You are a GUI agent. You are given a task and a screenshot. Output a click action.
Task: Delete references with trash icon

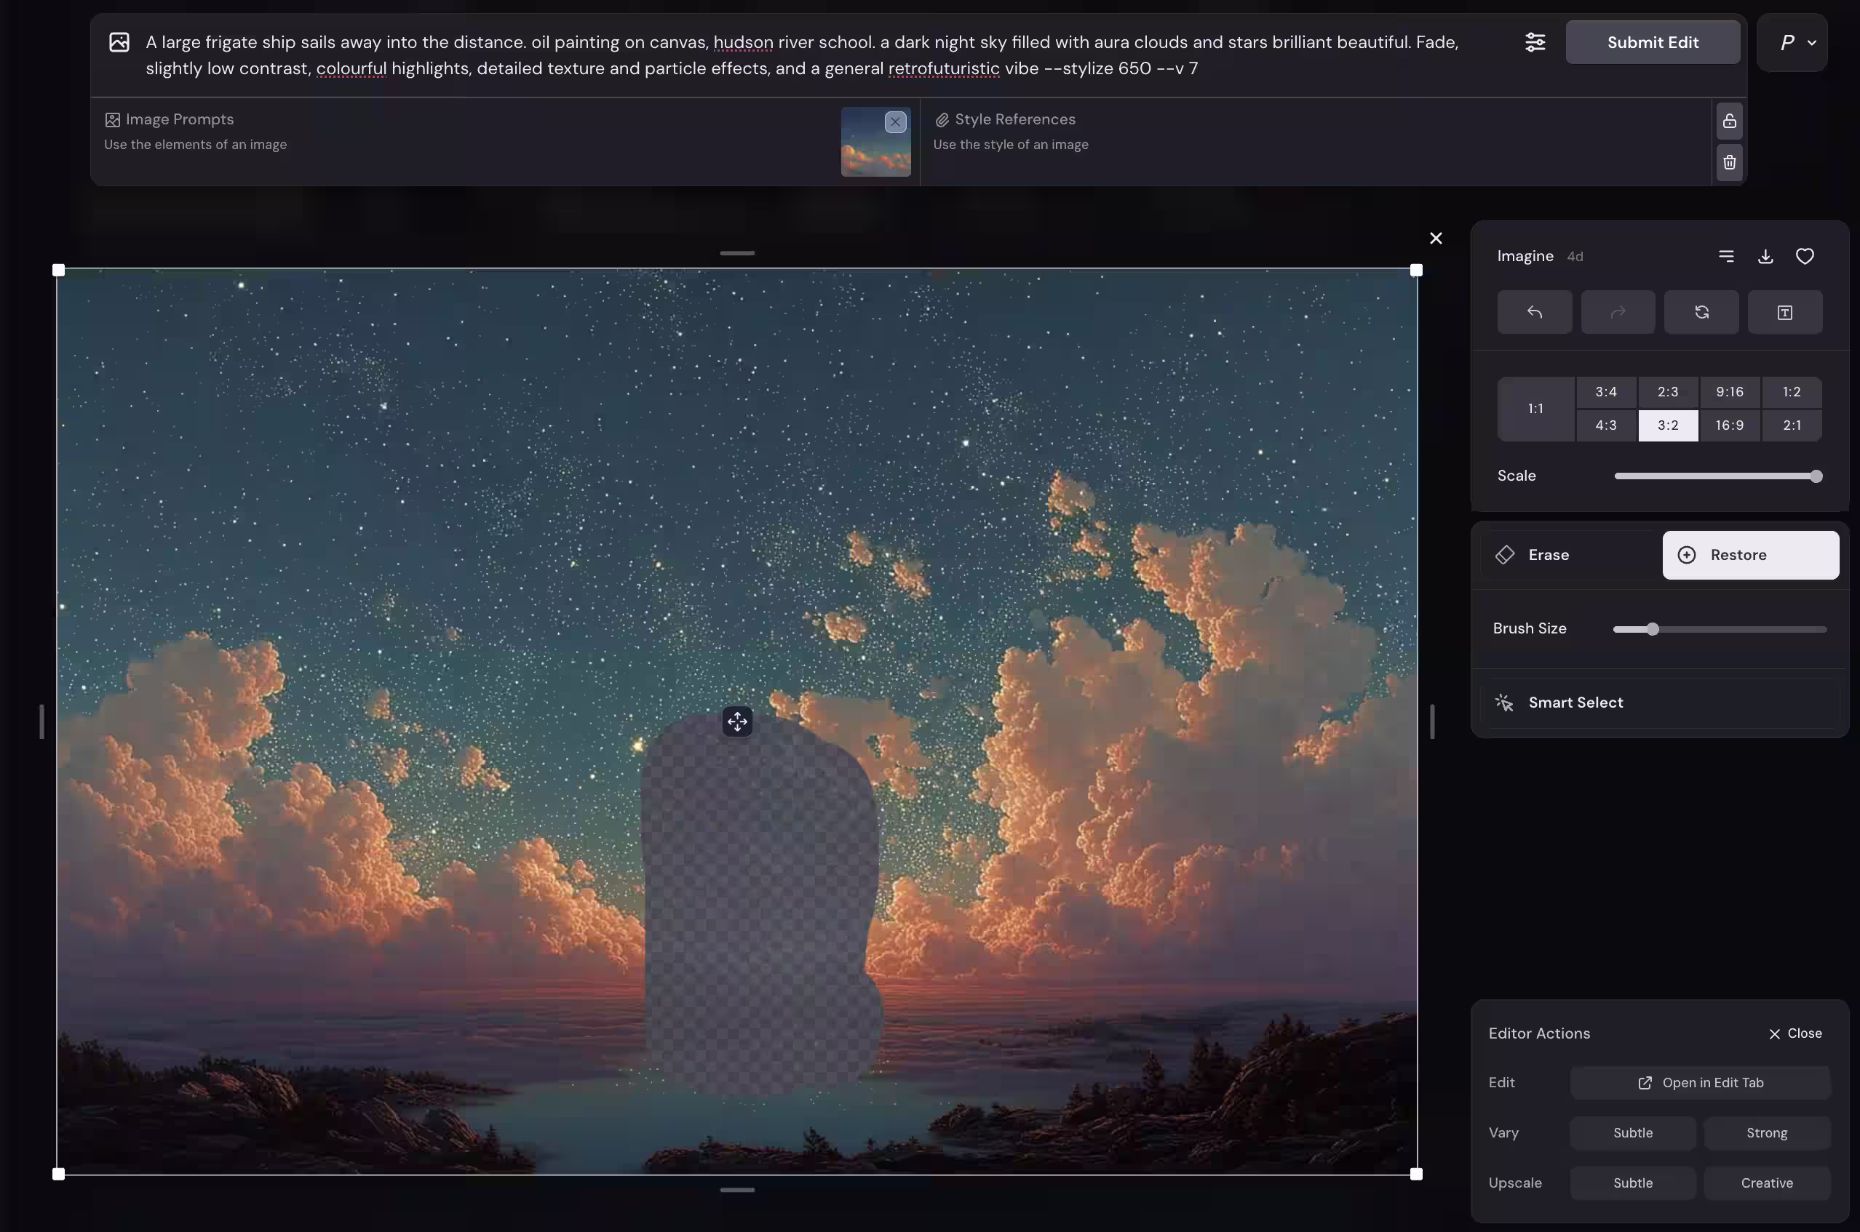click(1729, 163)
